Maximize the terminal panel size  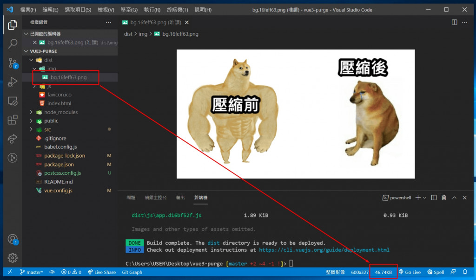pyautogui.click(x=454, y=197)
